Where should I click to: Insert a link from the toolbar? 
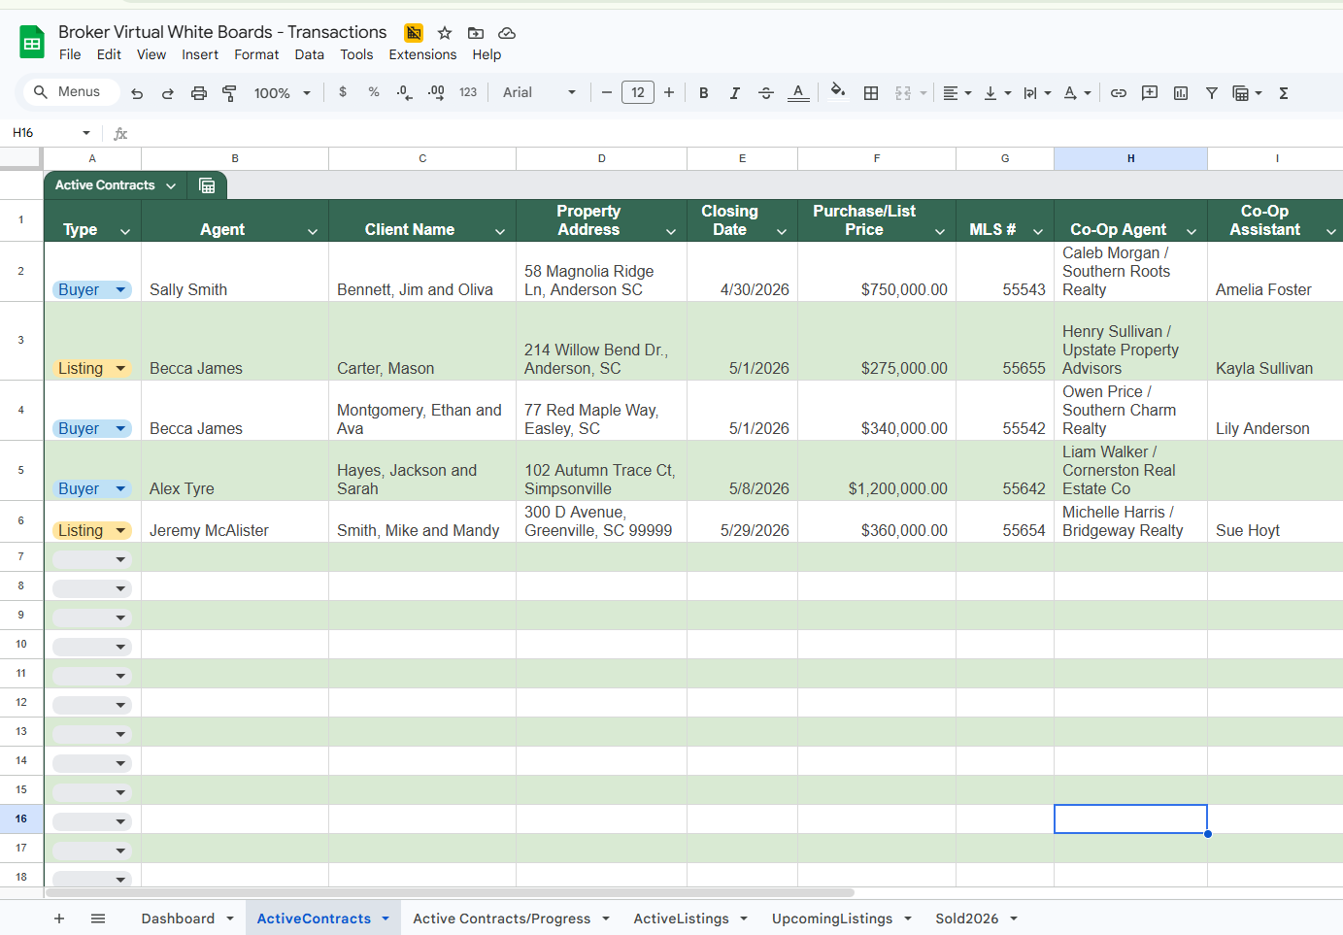1119,93
